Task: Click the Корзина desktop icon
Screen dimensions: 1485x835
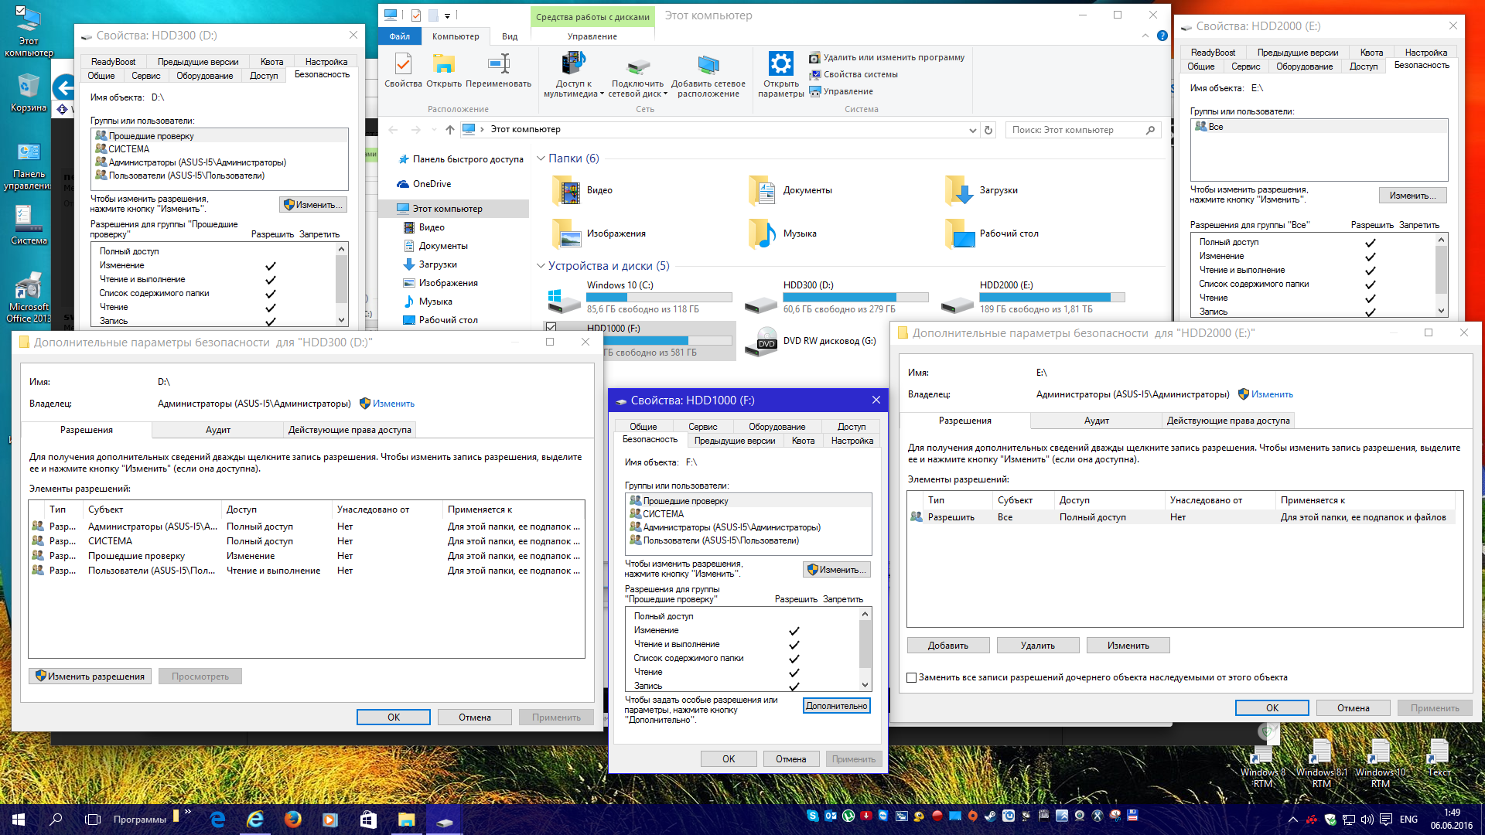Action: (x=29, y=93)
